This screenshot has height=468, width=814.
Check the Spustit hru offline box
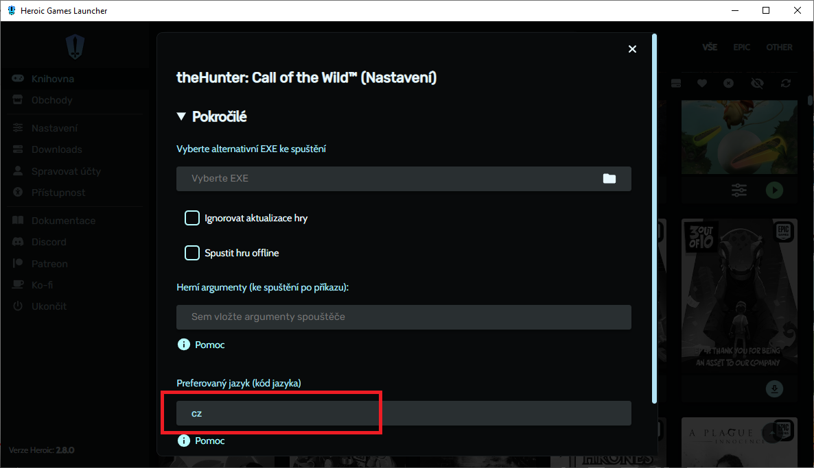(192, 253)
